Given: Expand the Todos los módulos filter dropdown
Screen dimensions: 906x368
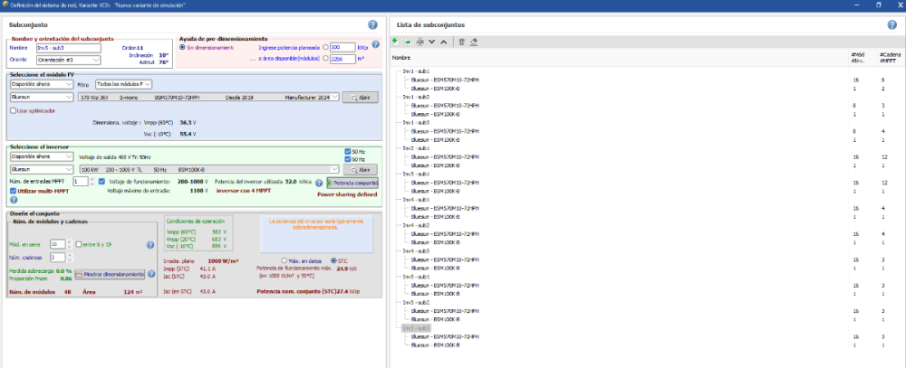Looking at the screenshot, I should [x=123, y=84].
